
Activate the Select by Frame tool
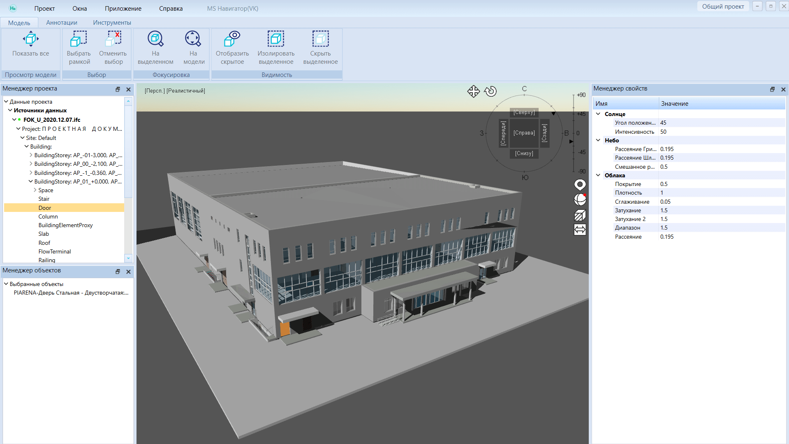click(x=79, y=40)
